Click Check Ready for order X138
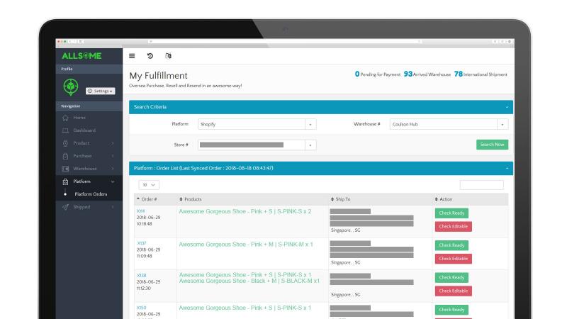 pos(451,277)
